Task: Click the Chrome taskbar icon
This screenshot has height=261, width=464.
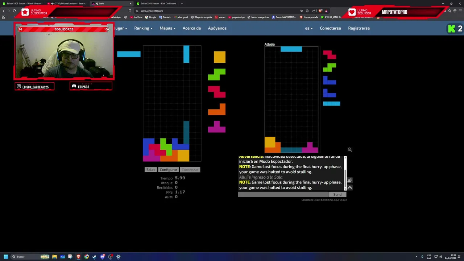Action: point(86,257)
